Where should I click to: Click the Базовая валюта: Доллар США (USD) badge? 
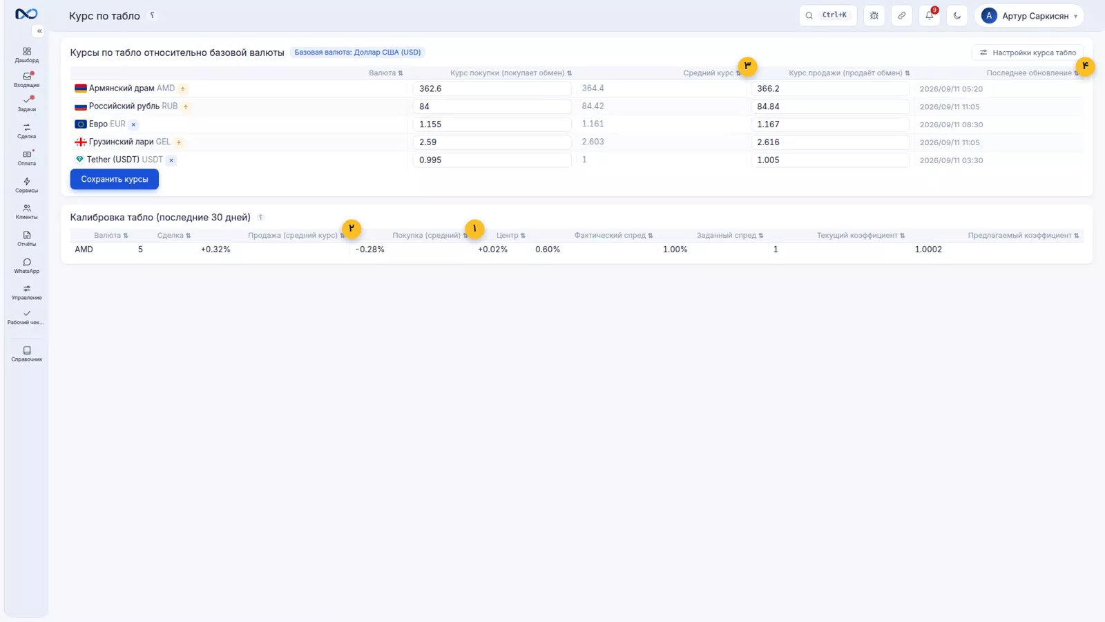[x=358, y=53]
